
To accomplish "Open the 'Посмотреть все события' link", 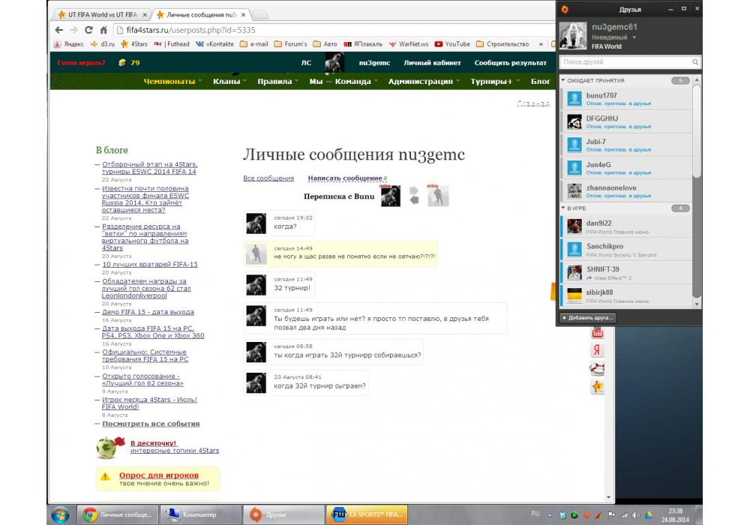I will (156, 424).
